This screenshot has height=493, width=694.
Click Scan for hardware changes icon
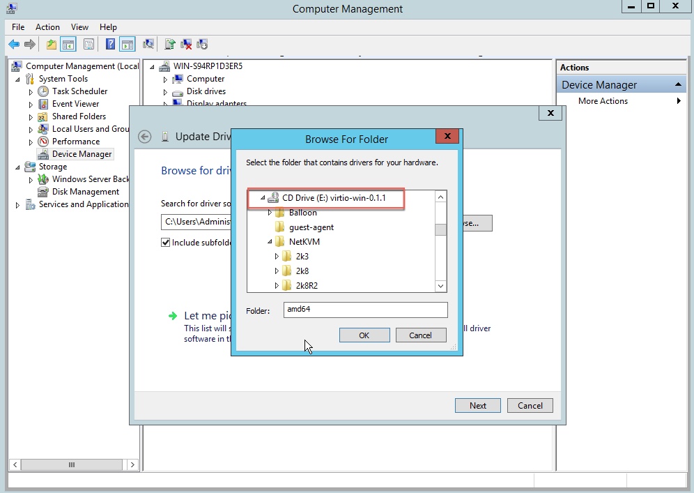[148, 45]
